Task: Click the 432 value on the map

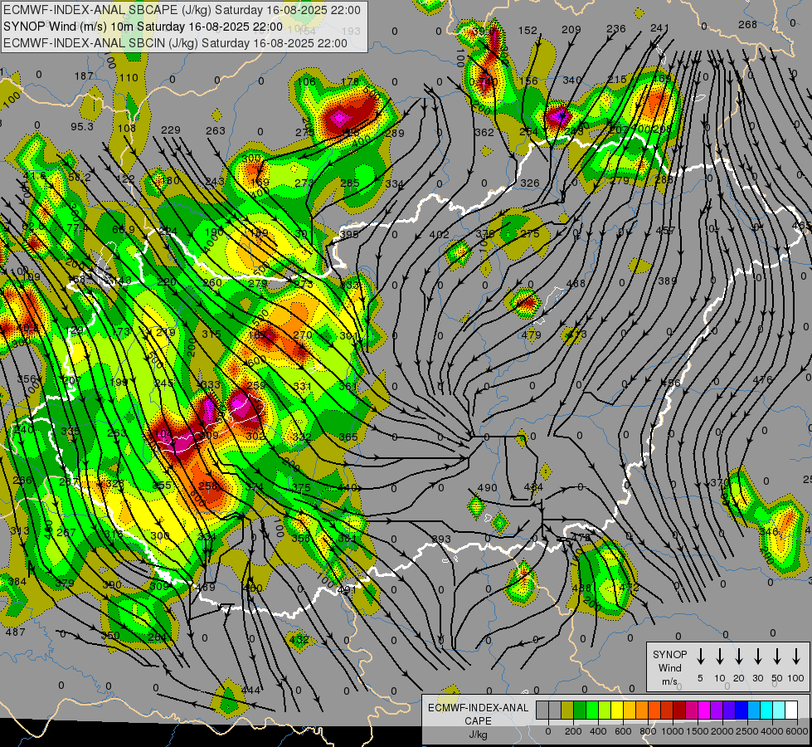Action: [x=299, y=639]
